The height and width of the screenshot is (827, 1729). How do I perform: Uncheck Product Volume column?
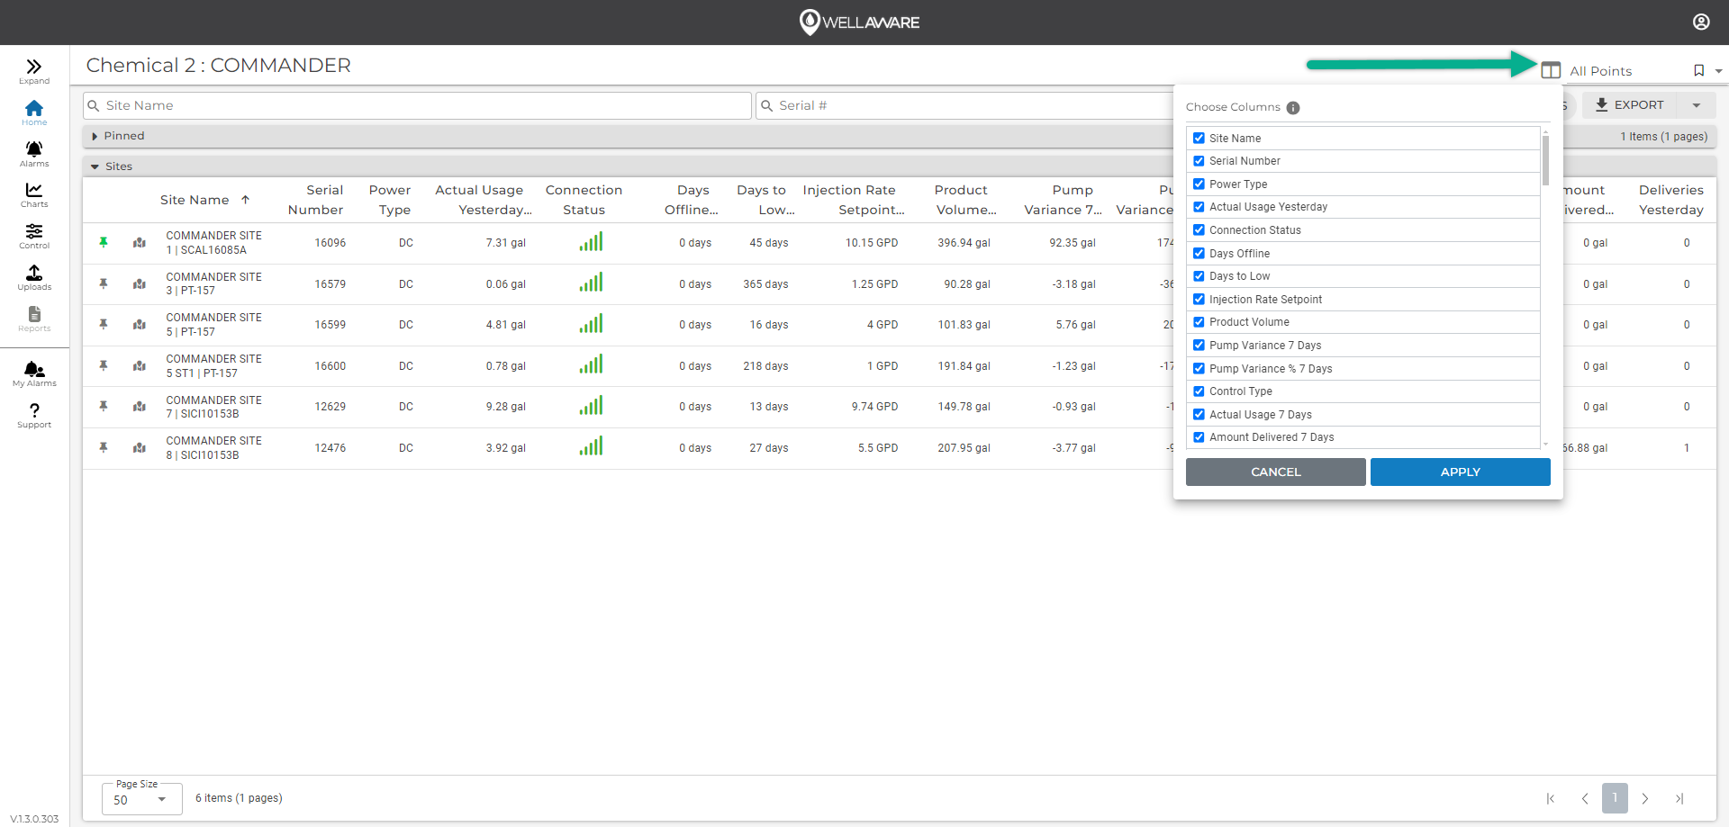point(1199,322)
